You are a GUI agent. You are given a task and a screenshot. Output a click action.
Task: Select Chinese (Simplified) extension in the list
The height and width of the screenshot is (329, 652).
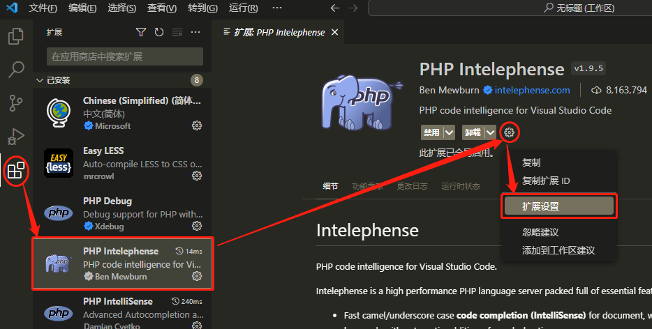122,113
